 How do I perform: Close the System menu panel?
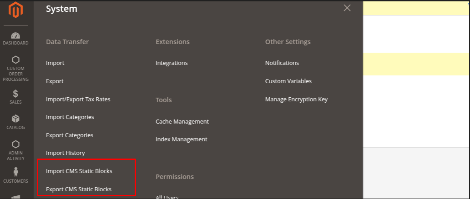pos(347,8)
